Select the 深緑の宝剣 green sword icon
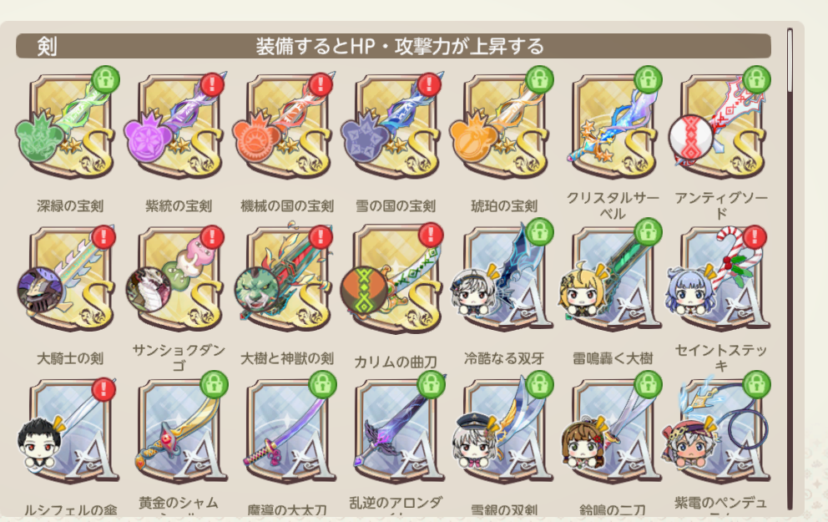Viewport: 828px width, 522px height. (70, 126)
